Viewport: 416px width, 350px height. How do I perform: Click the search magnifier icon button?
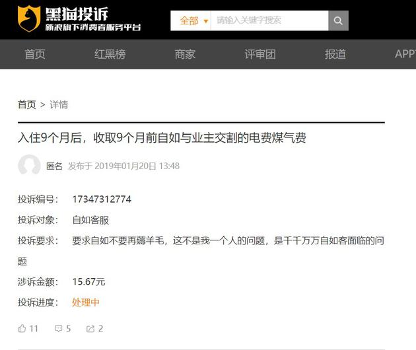pyautogui.click(x=338, y=20)
